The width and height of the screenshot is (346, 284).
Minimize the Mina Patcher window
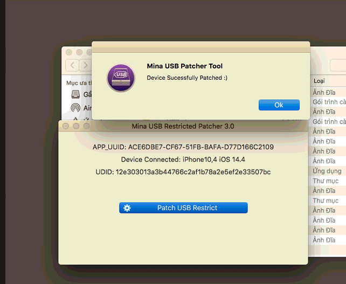pos(76,126)
